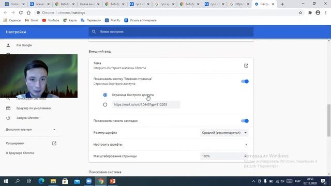
Task: Click the mail.ru home page URL field
Action: [x=146, y=104]
